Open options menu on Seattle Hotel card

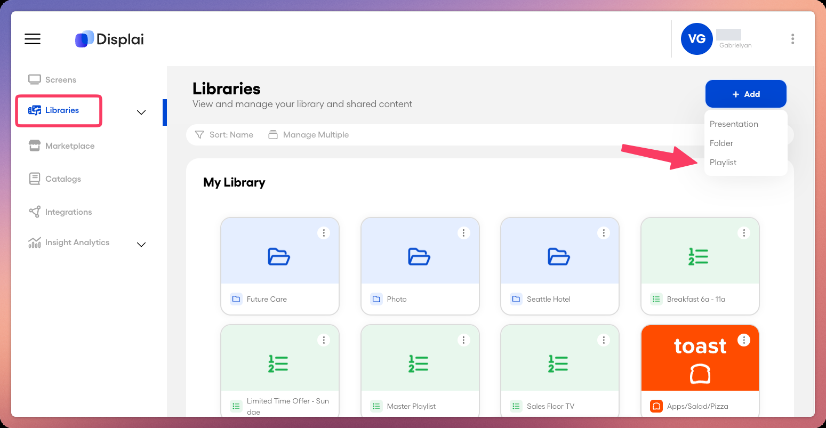coord(604,233)
